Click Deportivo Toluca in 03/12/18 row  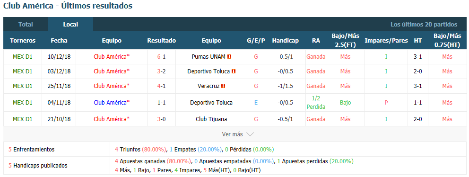click(208, 71)
